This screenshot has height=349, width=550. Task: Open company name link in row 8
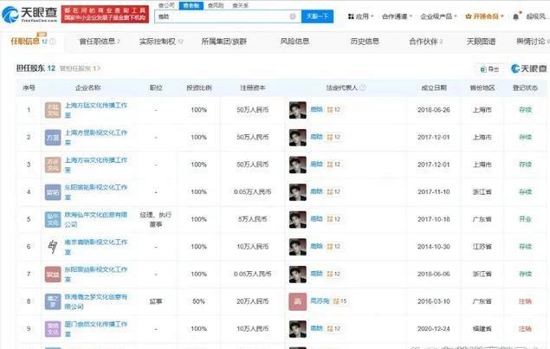point(96,301)
